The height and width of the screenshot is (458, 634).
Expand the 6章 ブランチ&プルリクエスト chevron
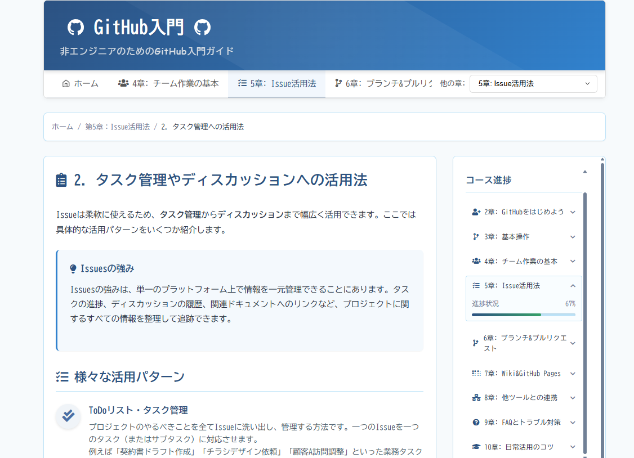click(x=573, y=343)
